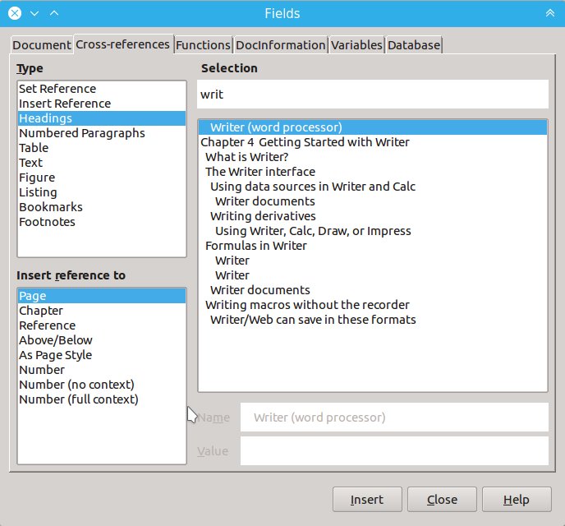Choose 'Above/Below' reference format

pos(102,340)
